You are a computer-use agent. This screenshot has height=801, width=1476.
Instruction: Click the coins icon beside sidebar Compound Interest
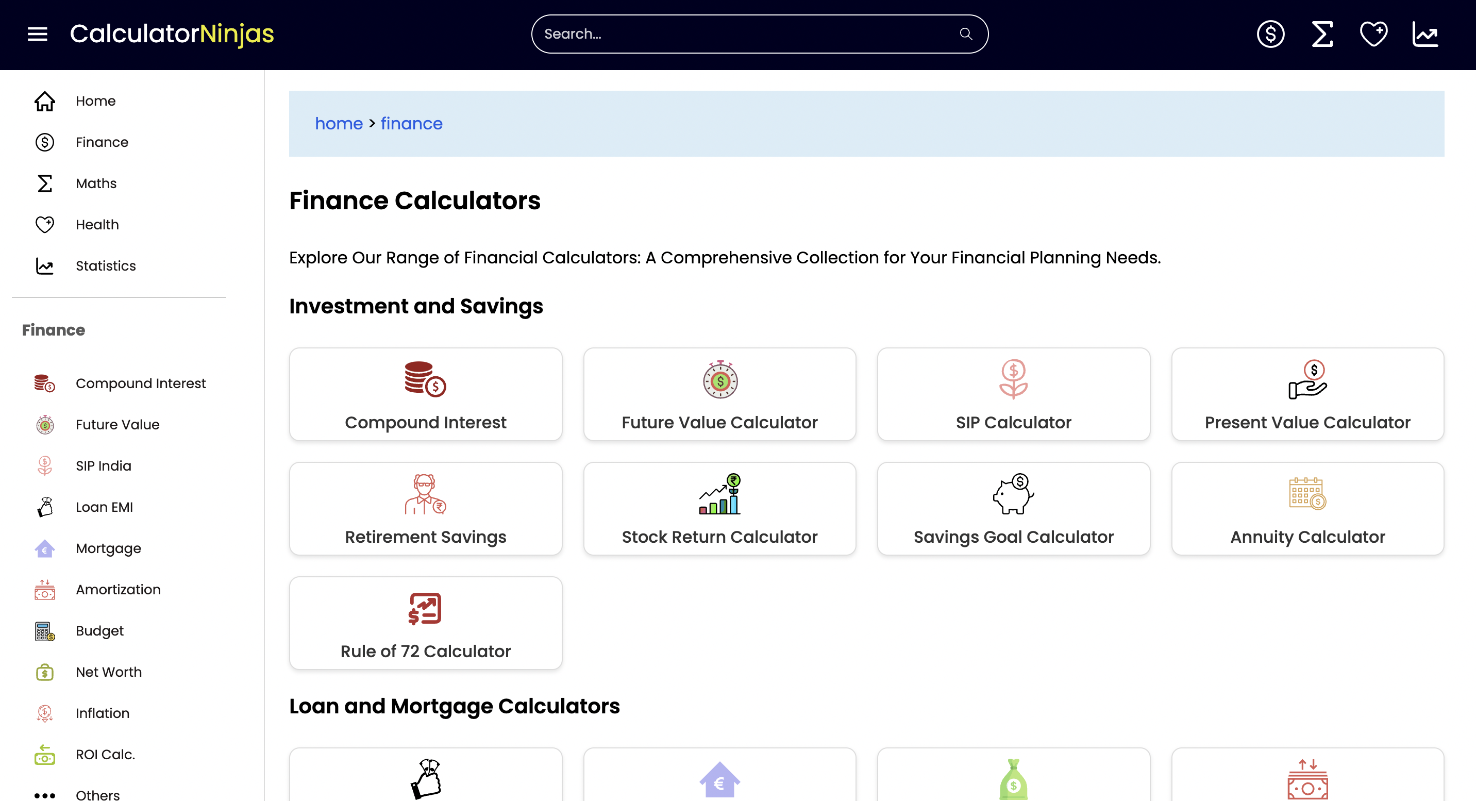click(x=45, y=383)
